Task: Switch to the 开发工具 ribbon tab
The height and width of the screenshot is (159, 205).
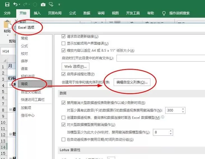Action: pyautogui.click(x=133, y=13)
